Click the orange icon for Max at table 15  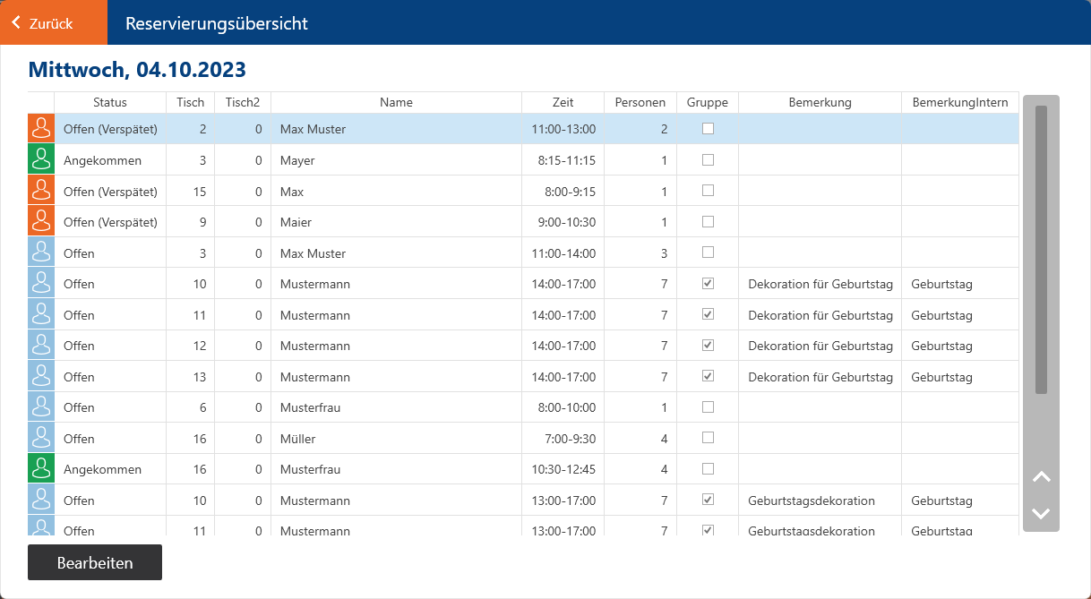[40, 191]
